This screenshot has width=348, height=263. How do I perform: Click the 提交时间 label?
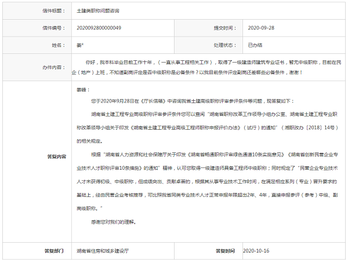click(225, 28)
